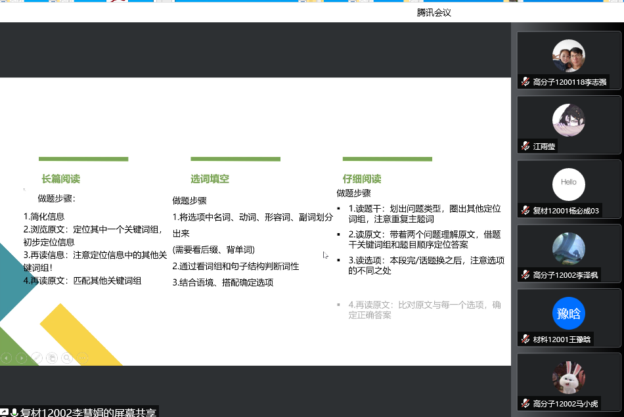624x417 pixels.
Task: Click the magnifier zoom icon on slide
Action: [67, 358]
